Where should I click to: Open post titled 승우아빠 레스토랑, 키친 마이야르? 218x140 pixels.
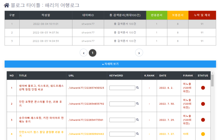click(x=41, y=120)
